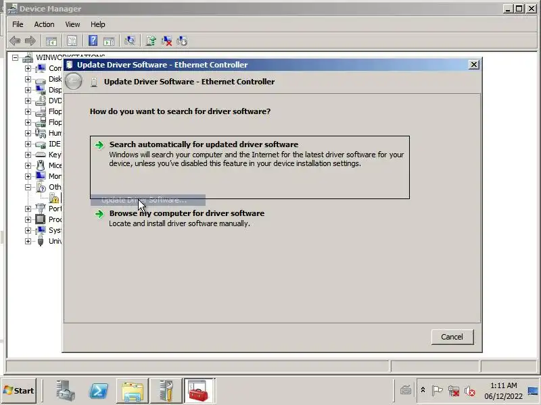
Task: Open the Start menu
Action: pyautogui.click(x=19, y=391)
